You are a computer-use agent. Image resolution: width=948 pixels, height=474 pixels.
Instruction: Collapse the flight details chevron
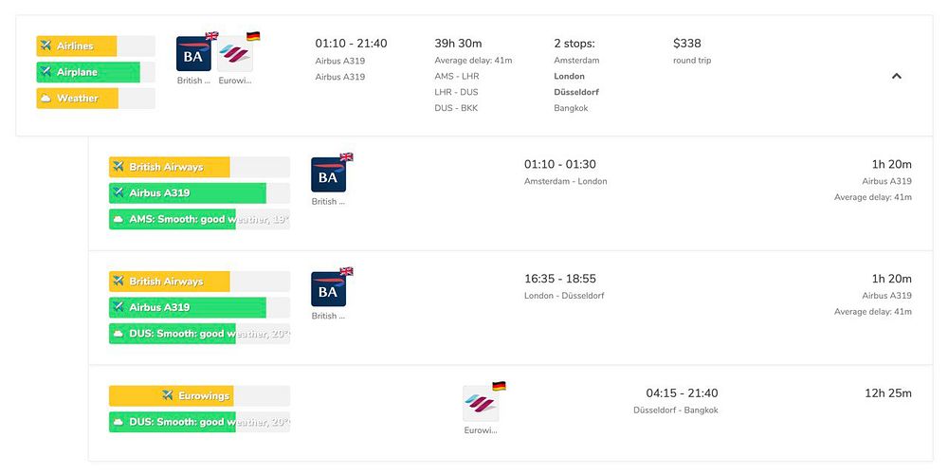click(x=896, y=76)
